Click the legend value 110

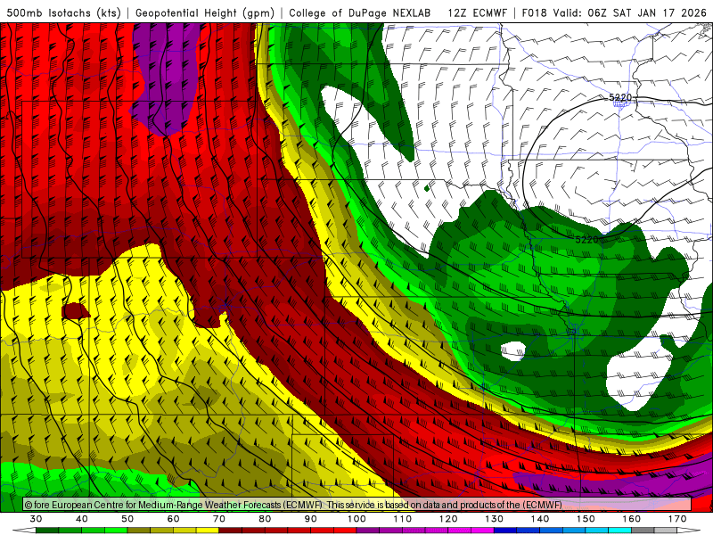tap(403, 519)
